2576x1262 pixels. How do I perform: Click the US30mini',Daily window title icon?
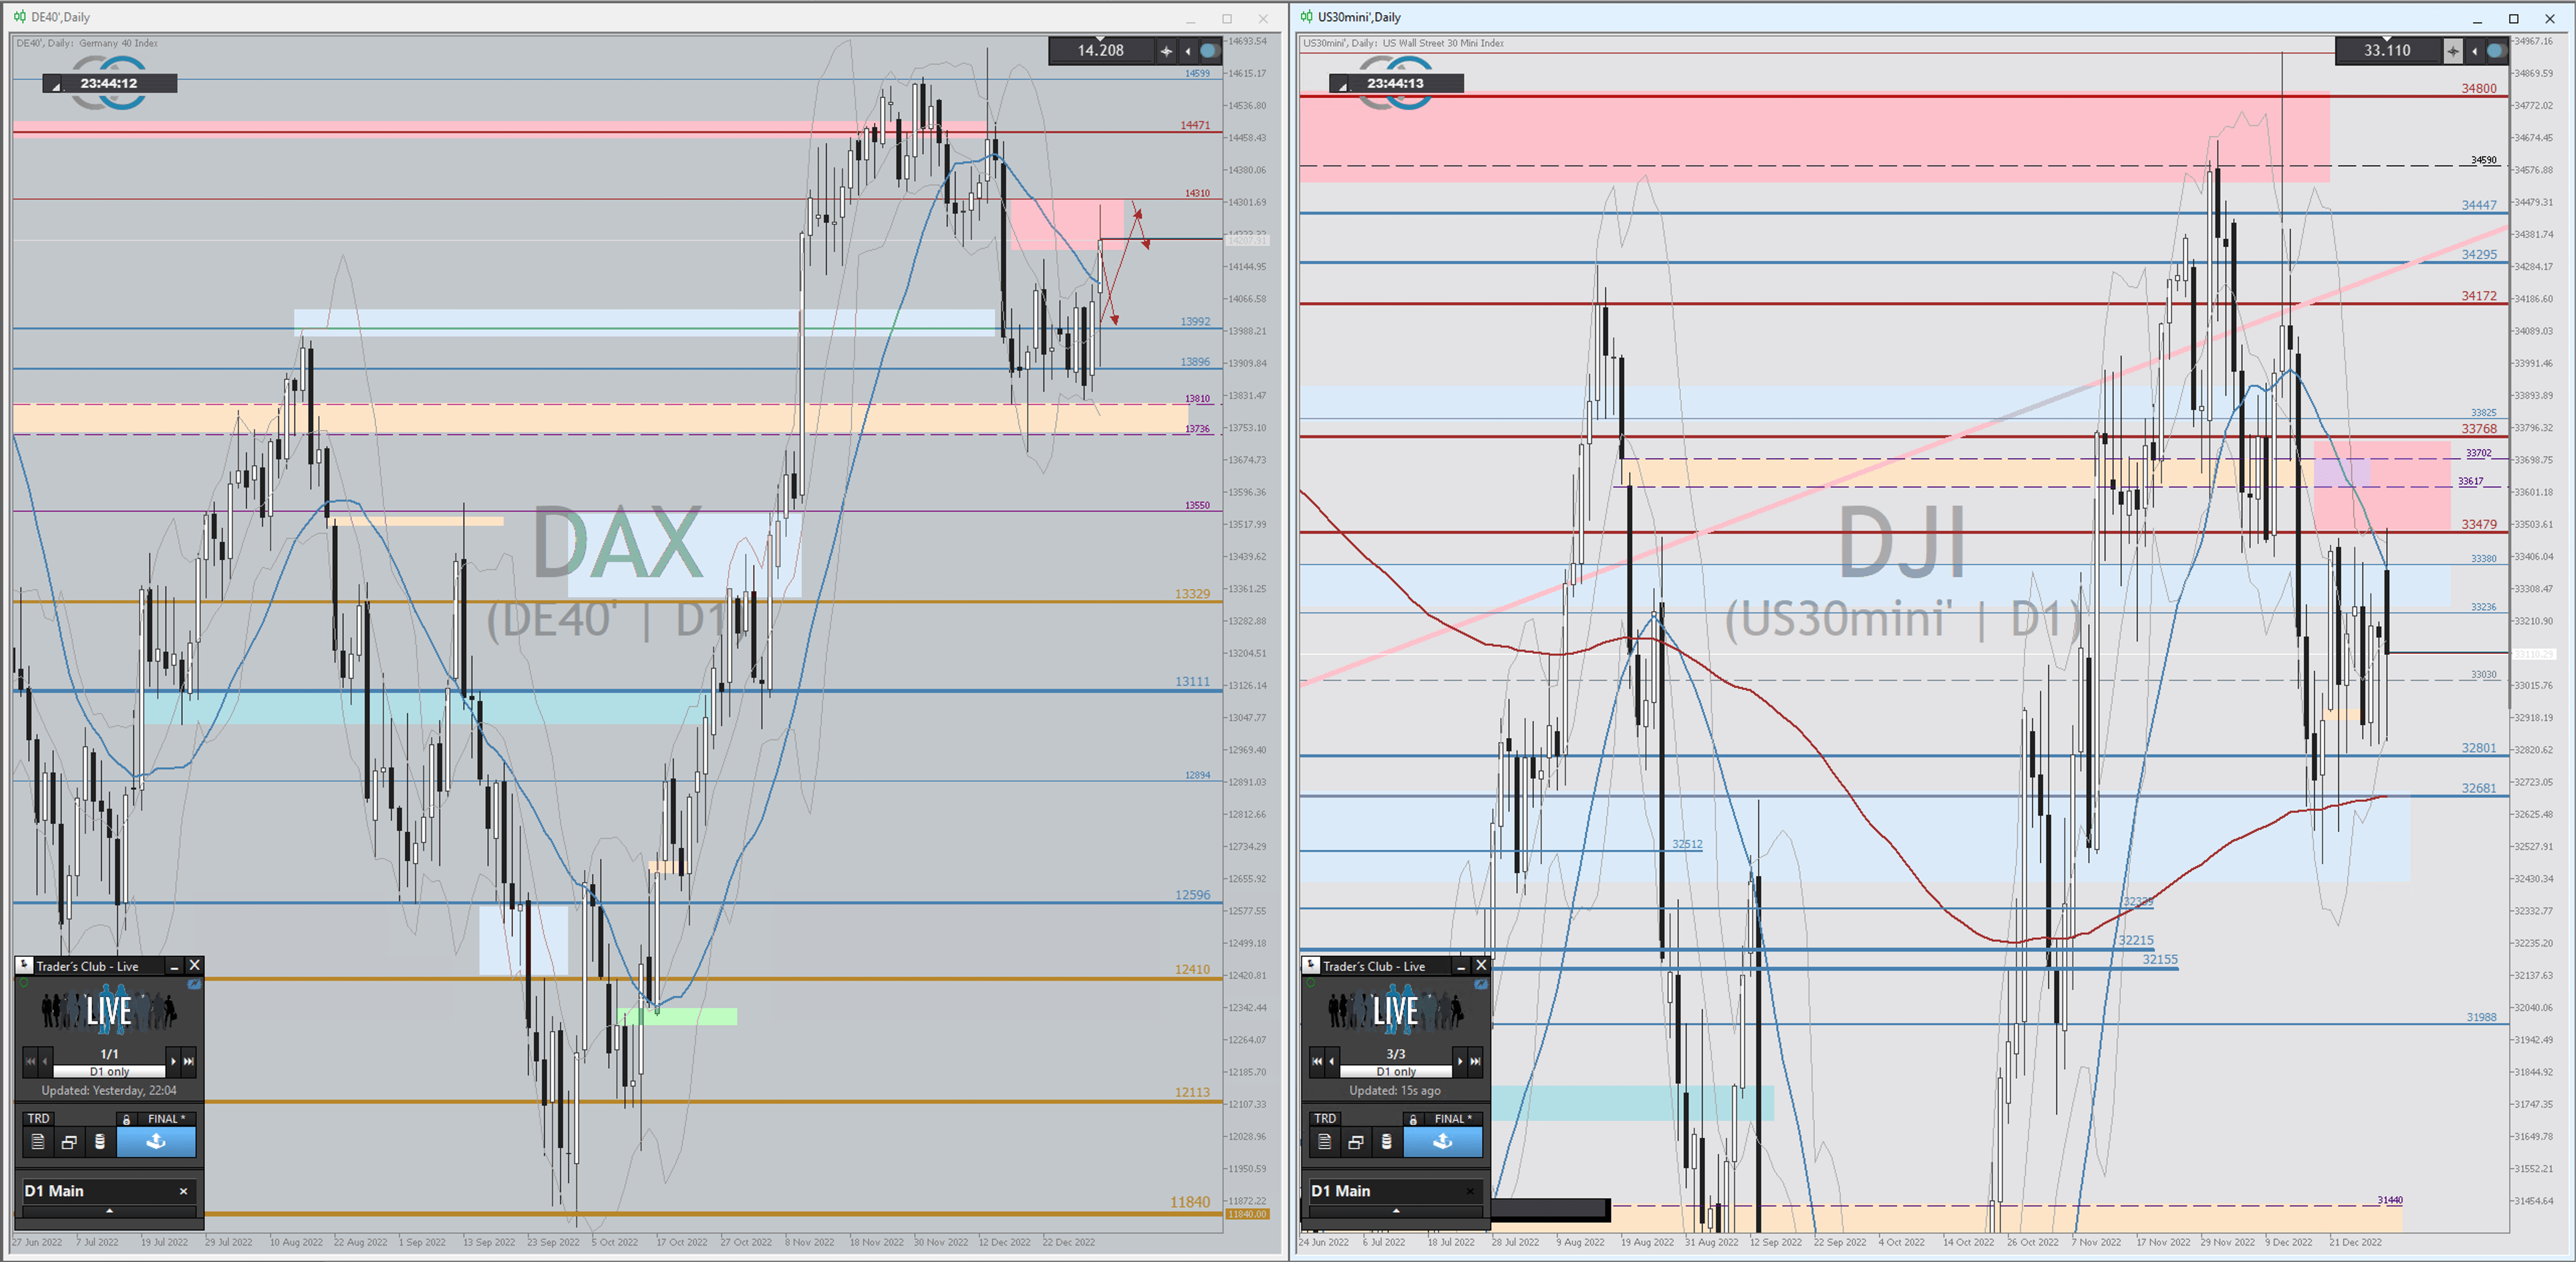(x=1307, y=17)
